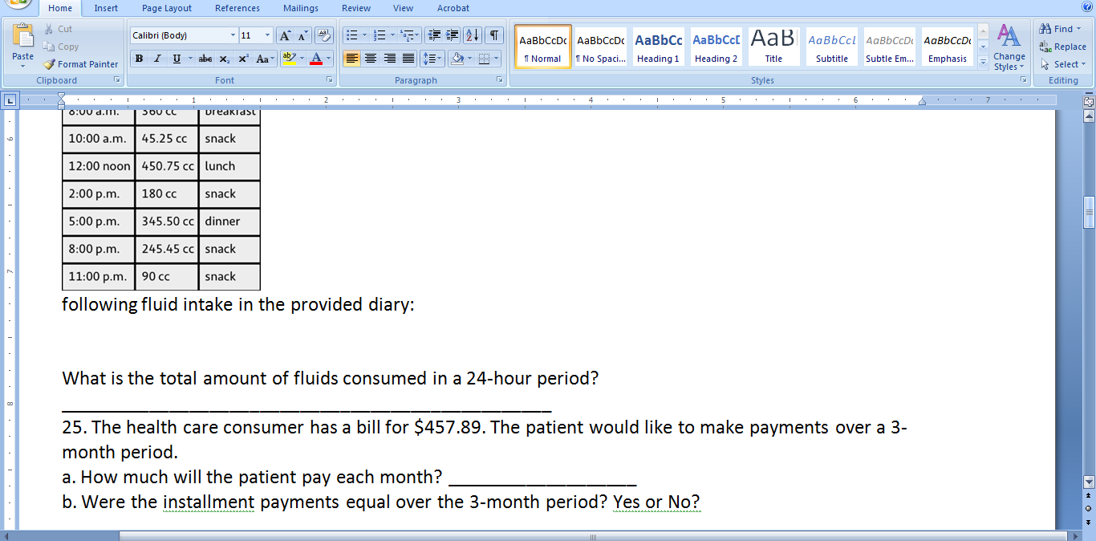Click the Shading paint bucket
Screen dimensions: 1096x541
click(x=457, y=59)
